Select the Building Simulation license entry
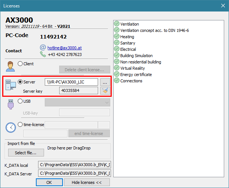This screenshot has height=188, width=229. point(137,56)
